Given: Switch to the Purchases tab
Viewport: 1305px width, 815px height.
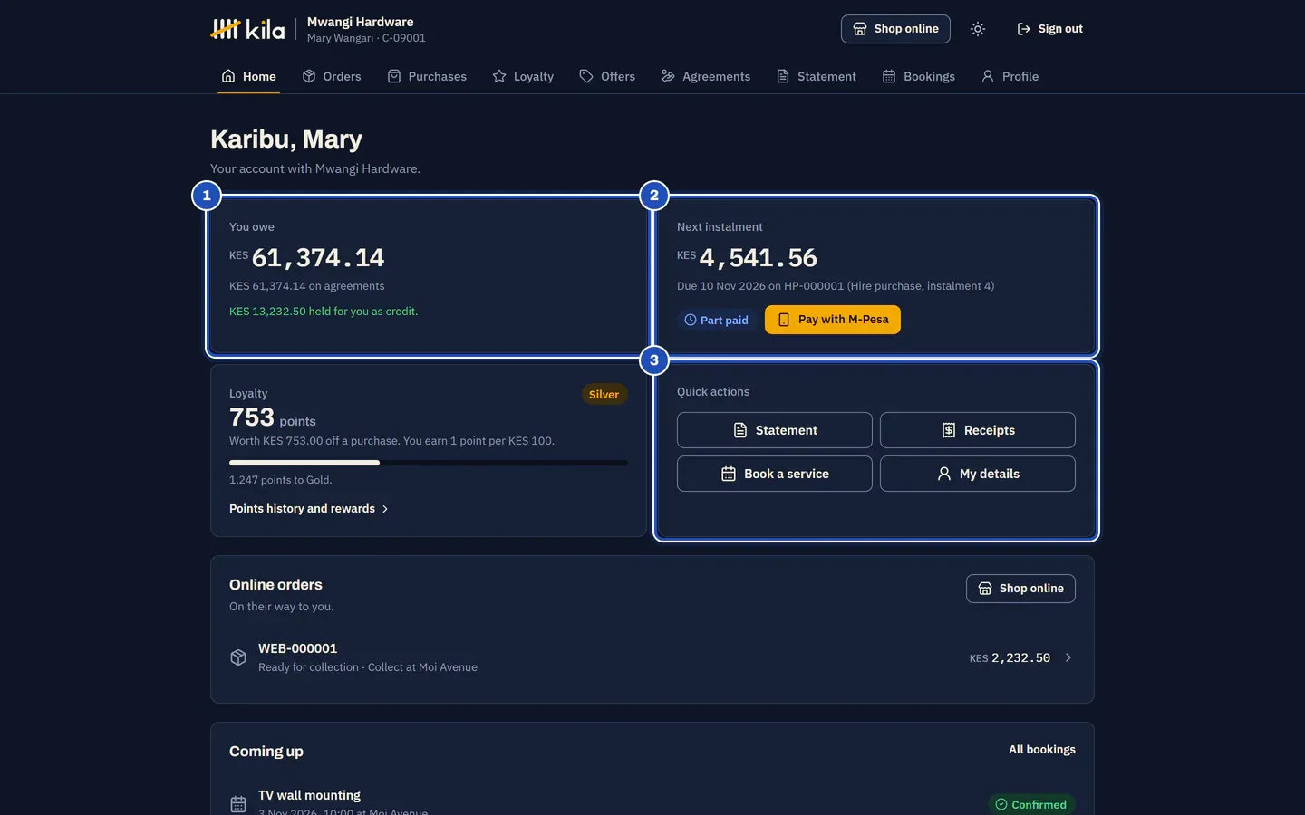Looking at the screenshot, I should 427,76.
